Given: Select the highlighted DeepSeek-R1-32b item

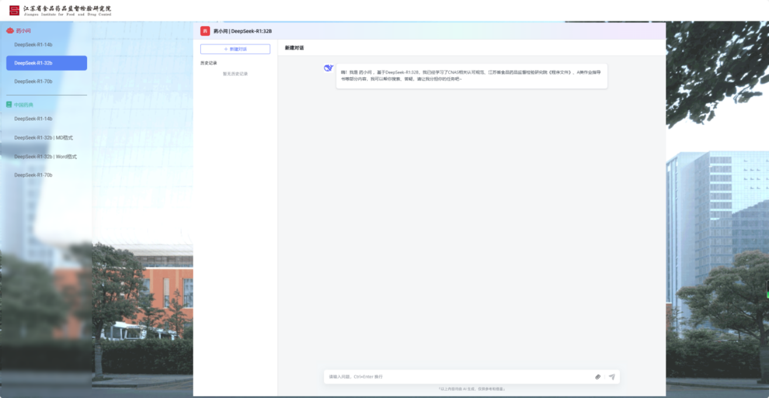Looking at the screenshot, I should [x=47, y=63].
